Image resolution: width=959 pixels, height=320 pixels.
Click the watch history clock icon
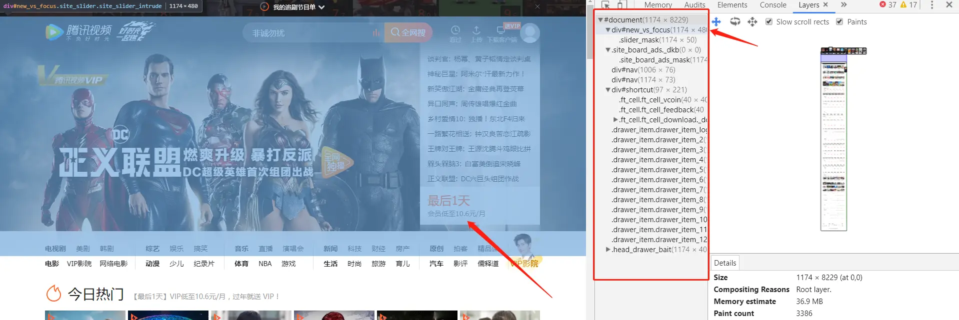[x=455, y=30]
